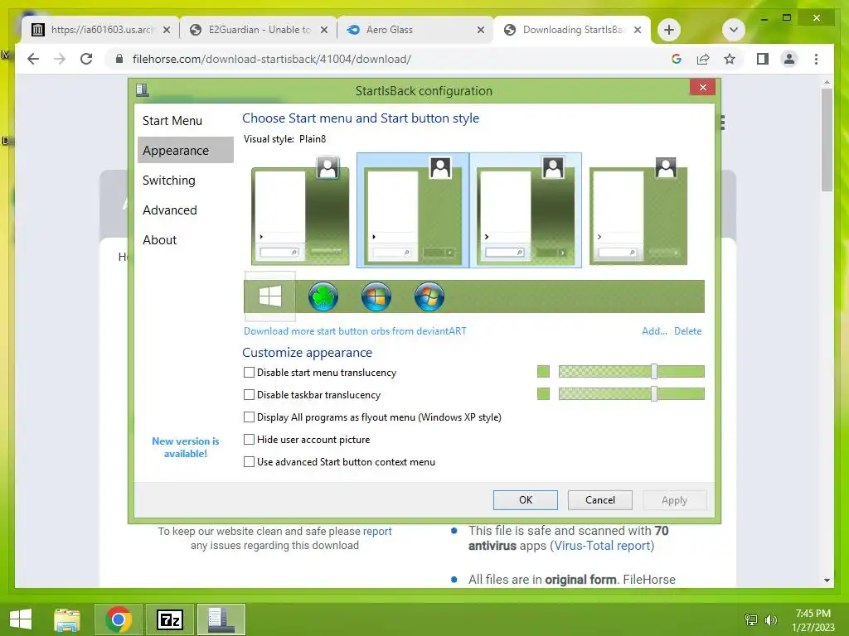Click the StartIsBack dialog title icon

(x=143, y=89)
